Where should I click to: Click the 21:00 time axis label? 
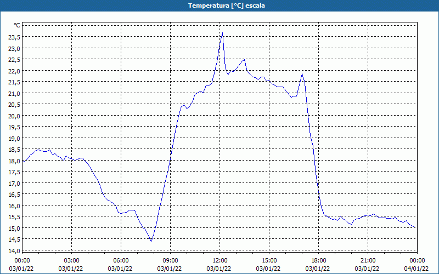pos(368,261)
